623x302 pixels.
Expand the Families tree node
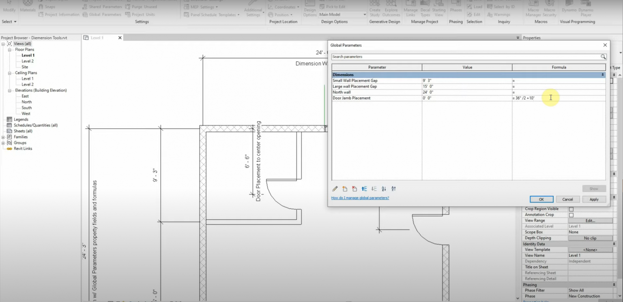pos(3,137)
